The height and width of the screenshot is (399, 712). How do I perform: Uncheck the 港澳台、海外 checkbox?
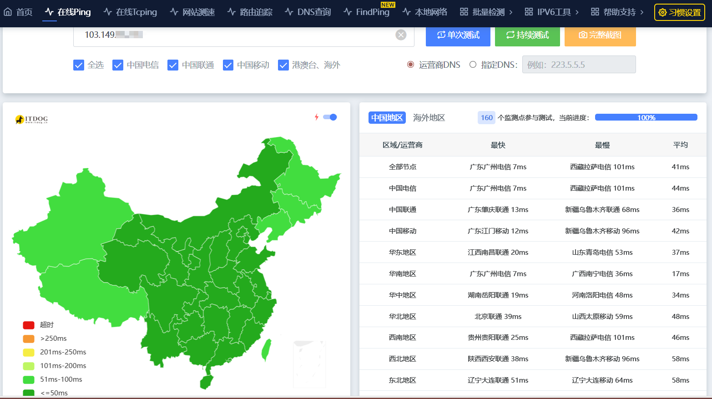[x=283, y=65]
